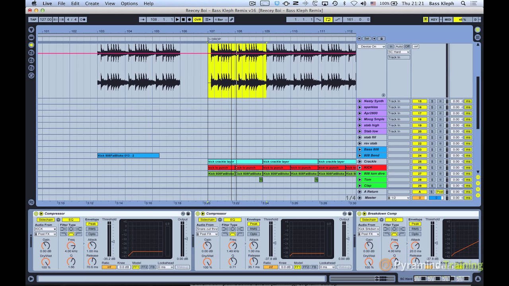Set monitor to Off
Image resolution: width=509 pixels, height=286 pixels.
tap(407, 46)
